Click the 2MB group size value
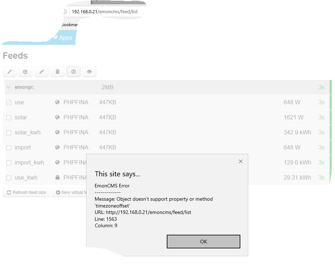 pyautogui.click(x=108, y=87)
